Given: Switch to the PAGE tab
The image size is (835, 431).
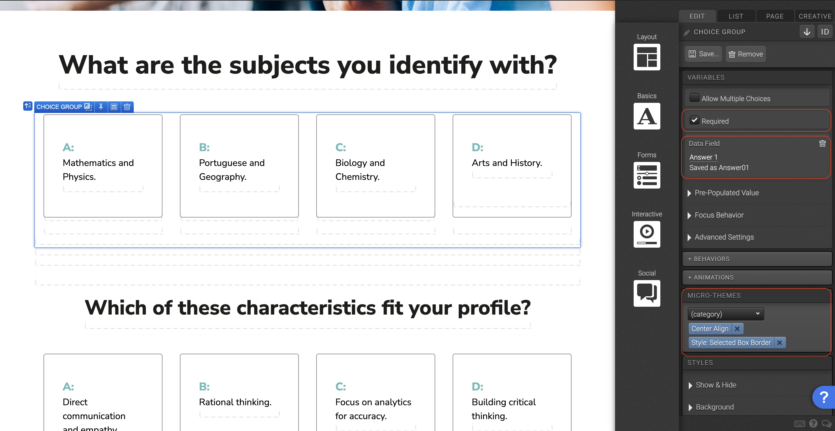Looking at the screenshot, I should point(775,16).
